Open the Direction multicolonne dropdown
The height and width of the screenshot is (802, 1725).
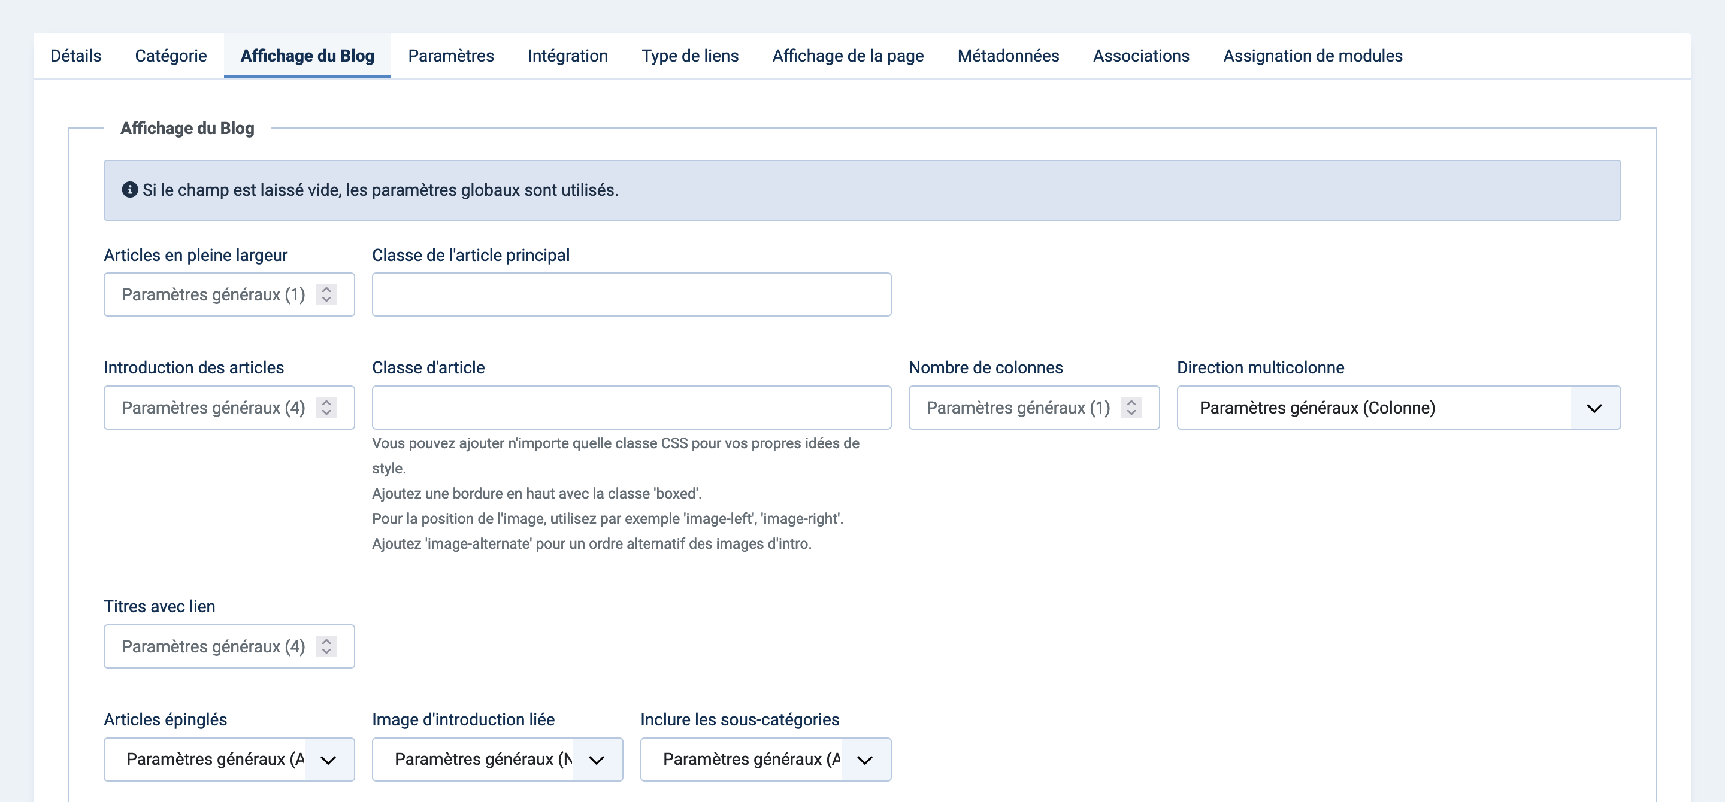point(1399,408)
